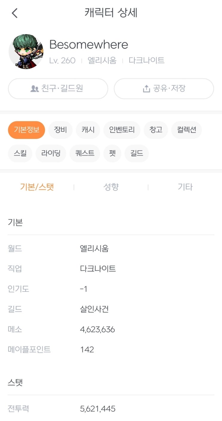222x421 pixels.
Task: Go to the 길드 guild chip
Action: pos(137,154)
